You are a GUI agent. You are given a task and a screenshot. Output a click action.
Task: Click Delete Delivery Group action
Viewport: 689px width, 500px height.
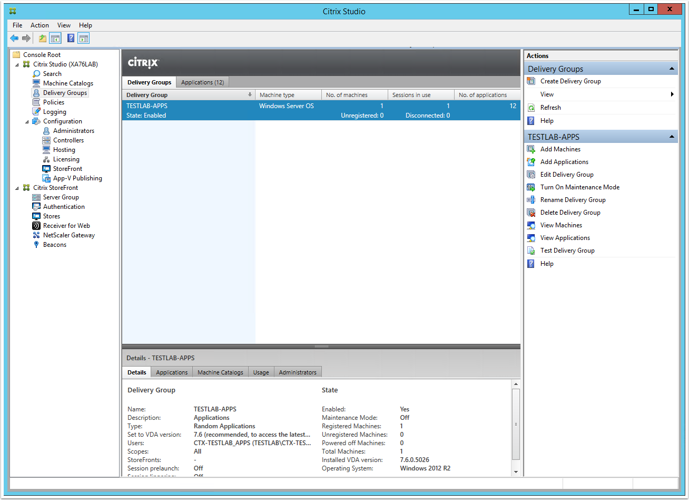(570, 213)
